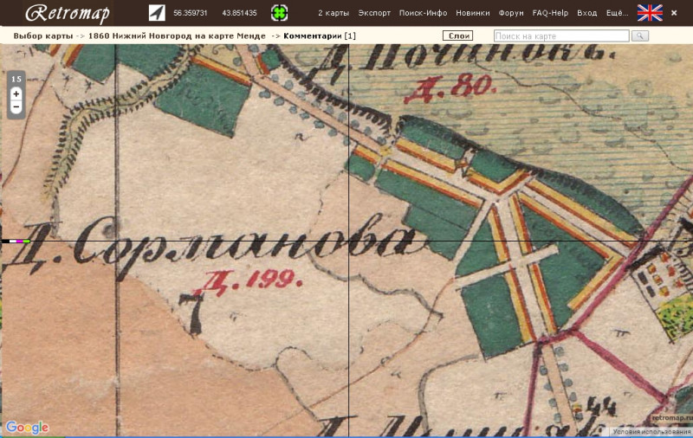Expand the Ещё... menu
The width and height of the screenshot is (693, 438).
pos(617,13)
